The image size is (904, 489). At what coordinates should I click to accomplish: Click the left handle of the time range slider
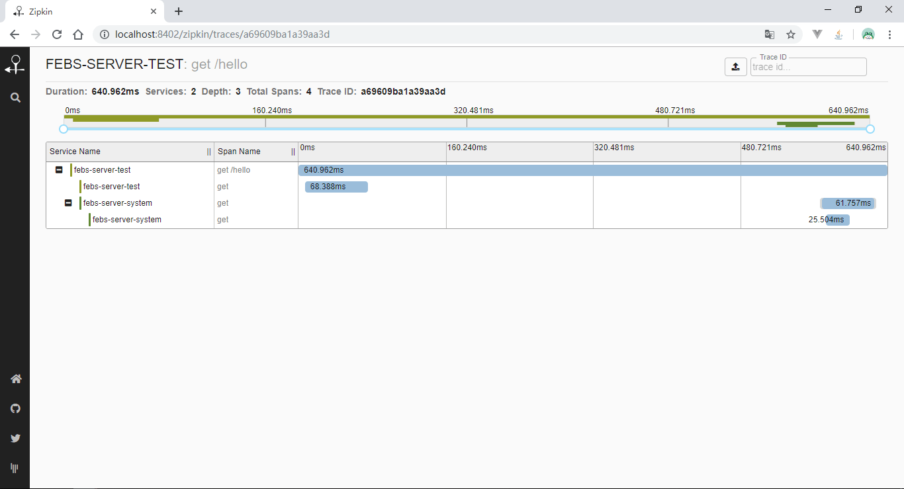click(64, 129)
